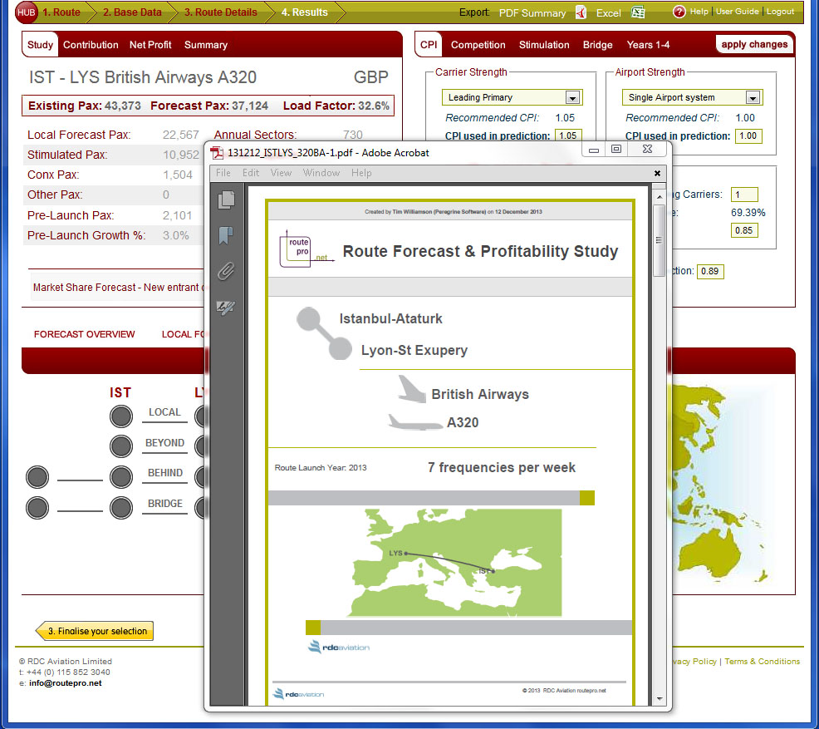Edit Carrier CPI used in prediction 1.05 field
The height and width of the screenshot is (729, 819).
[x=568, y=135]
